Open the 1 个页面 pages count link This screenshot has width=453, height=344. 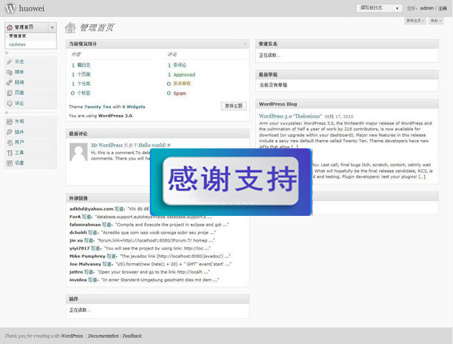click(x=81, y=75)
